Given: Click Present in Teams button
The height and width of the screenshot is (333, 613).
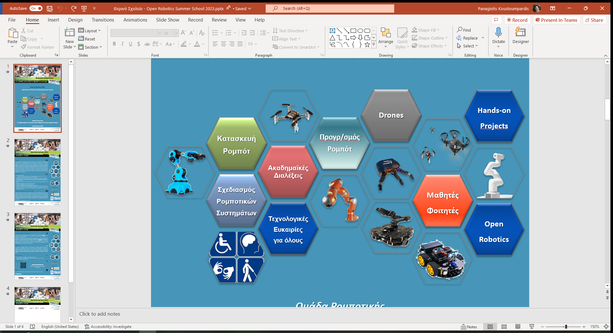Looking at the screenshot, I should click(556, 20).
